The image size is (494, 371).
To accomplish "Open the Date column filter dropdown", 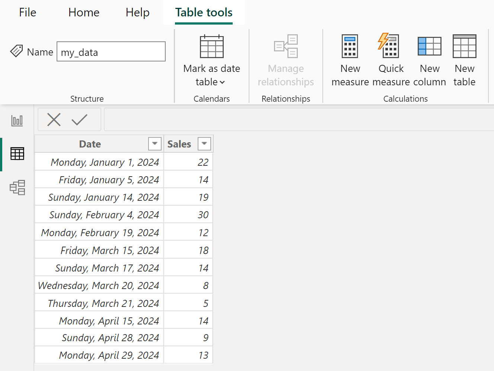I will coord(154,143).
